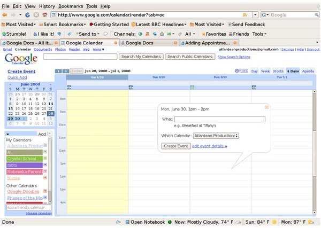Viewport: 321px width, 228px height.
Task: Close the new event bubble
Action: coord(266,107)
